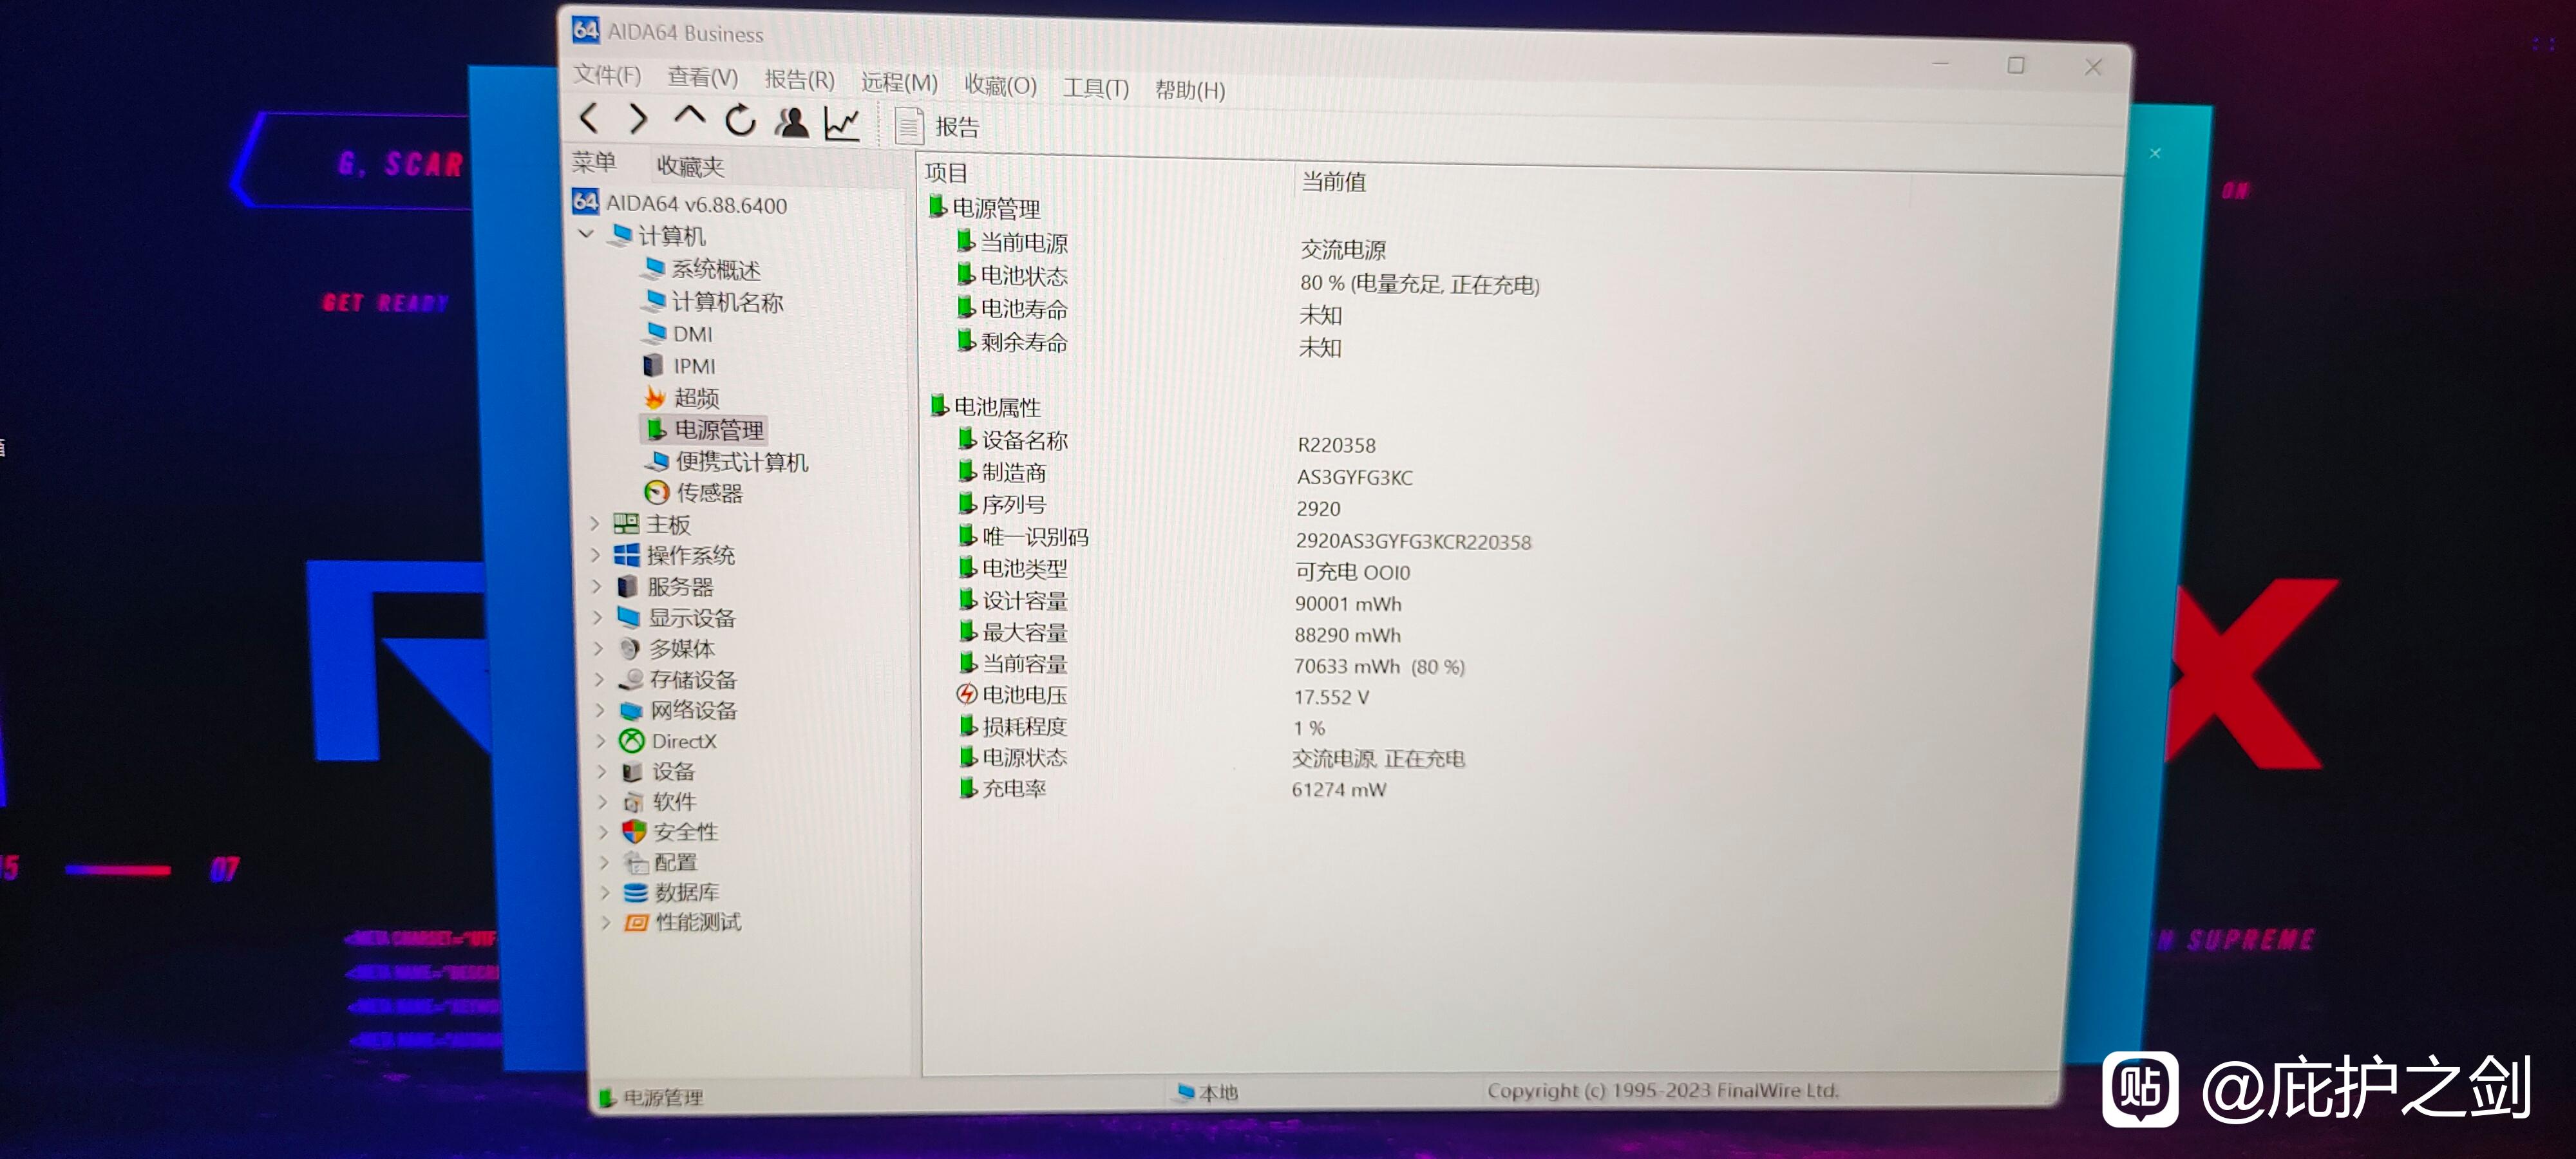
Task: Select the 电池电压 17.552 V row
Action: pyautogui.click(x=1162, y=695)
